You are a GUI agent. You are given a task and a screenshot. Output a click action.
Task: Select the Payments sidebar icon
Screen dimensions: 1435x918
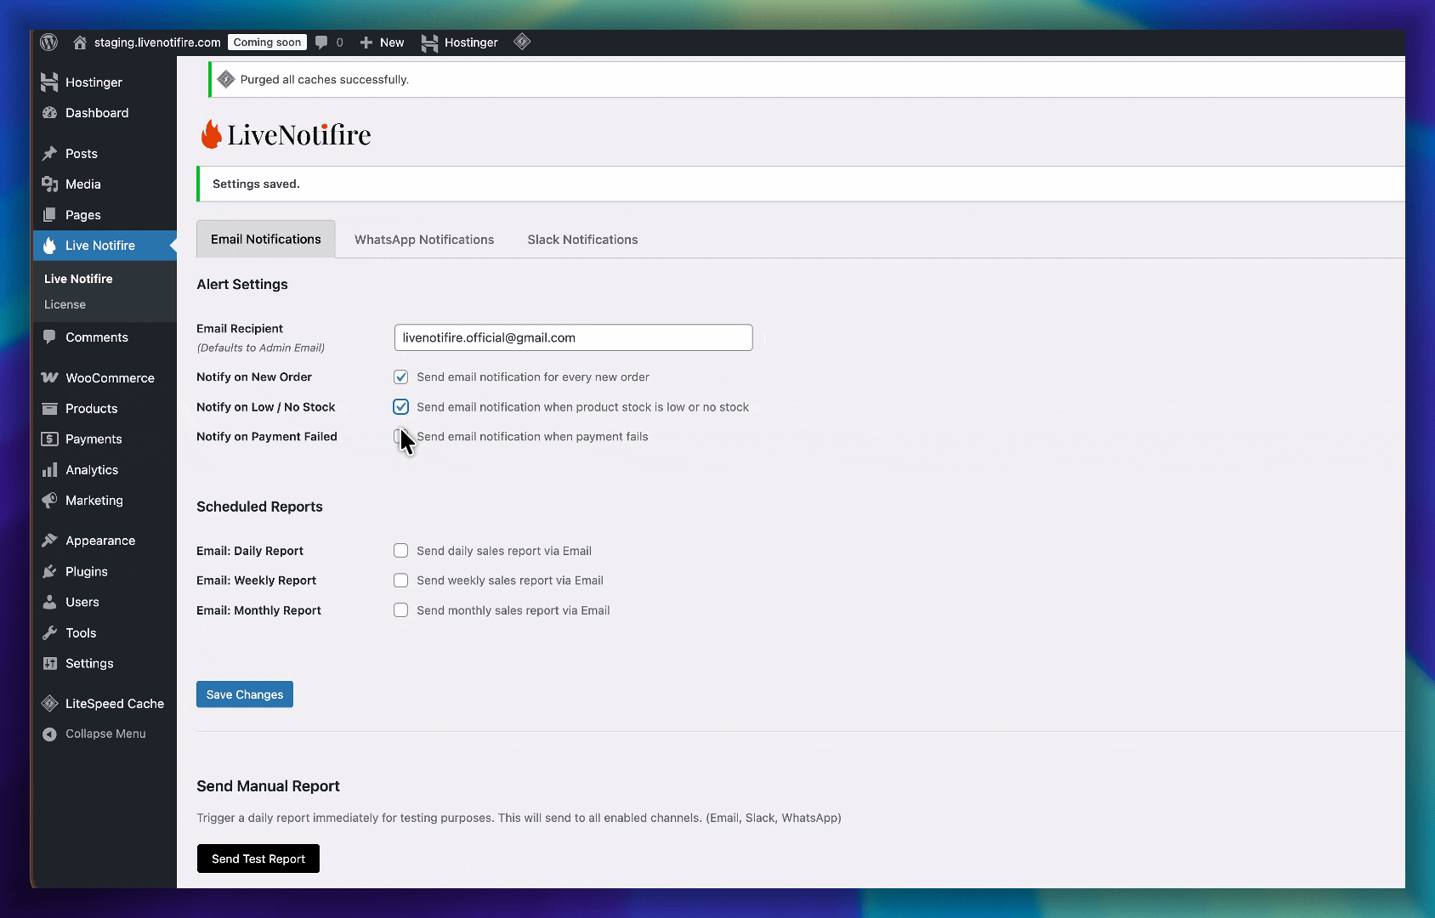click(x=51, y=439)
